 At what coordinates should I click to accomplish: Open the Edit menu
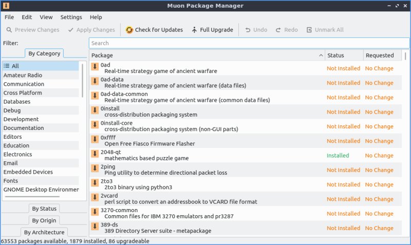pos(27,17)
